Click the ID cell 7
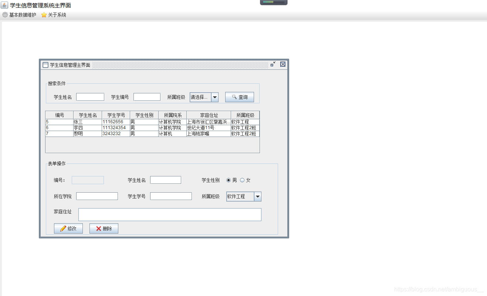 point(60,134)
